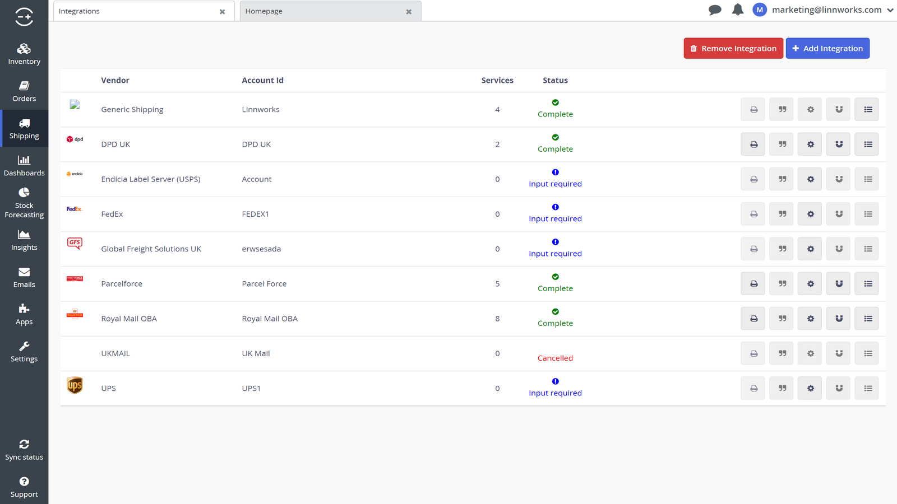The image size is (897, 504).
Task: Open Stock Forecasting
Action: click(x=24, y=203)
